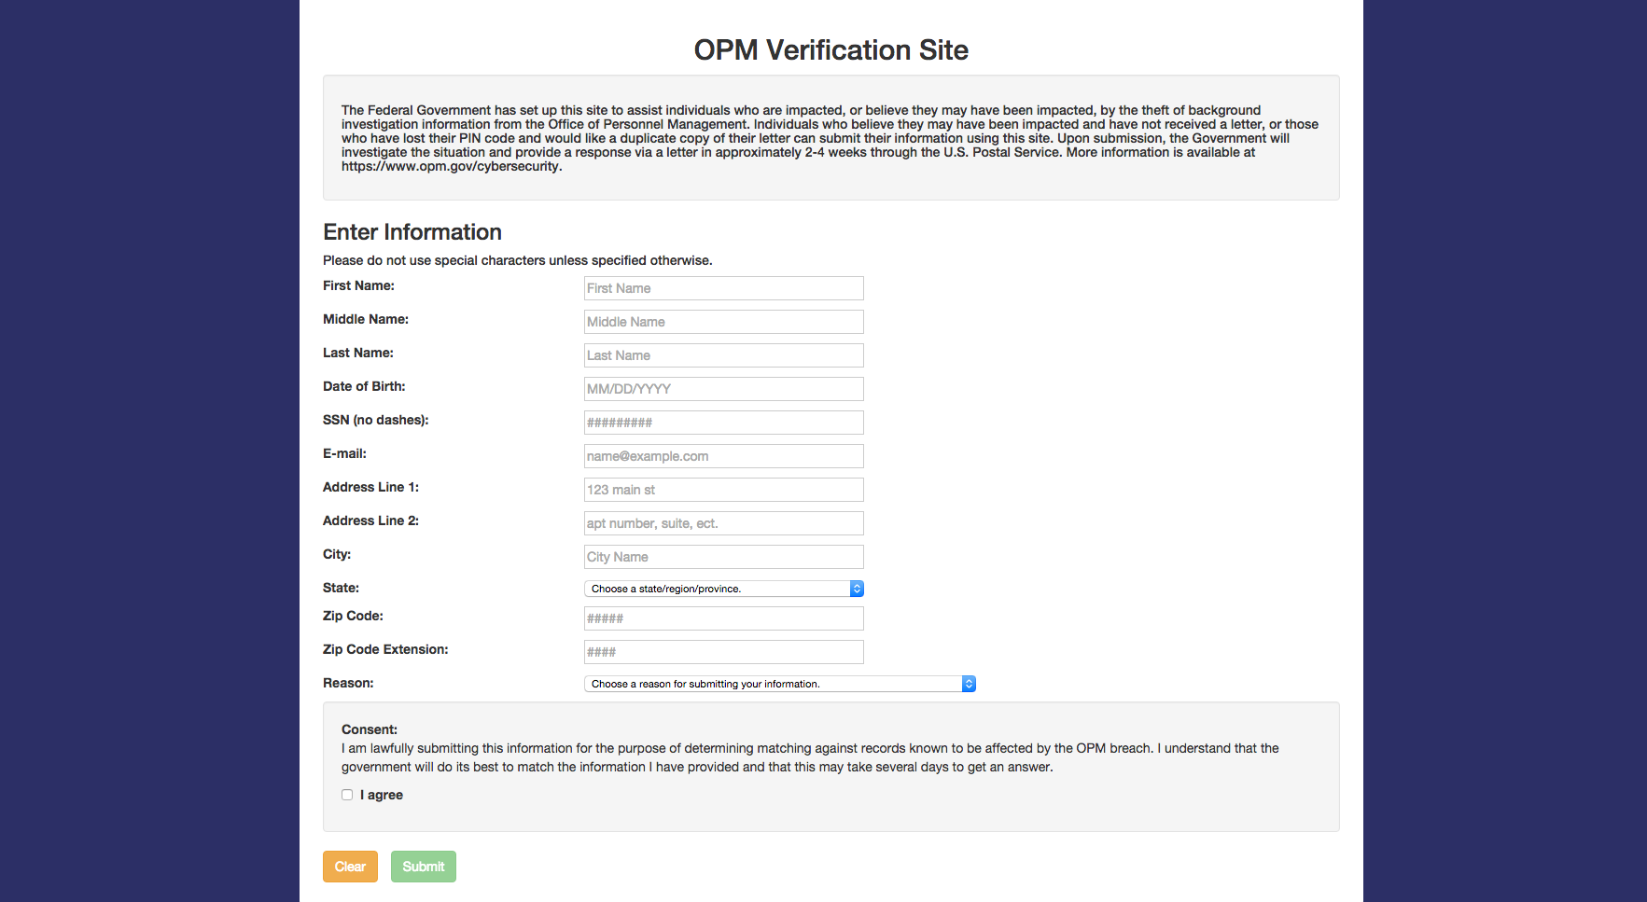Open the Reason for submitting dropdown

(779, 684)
